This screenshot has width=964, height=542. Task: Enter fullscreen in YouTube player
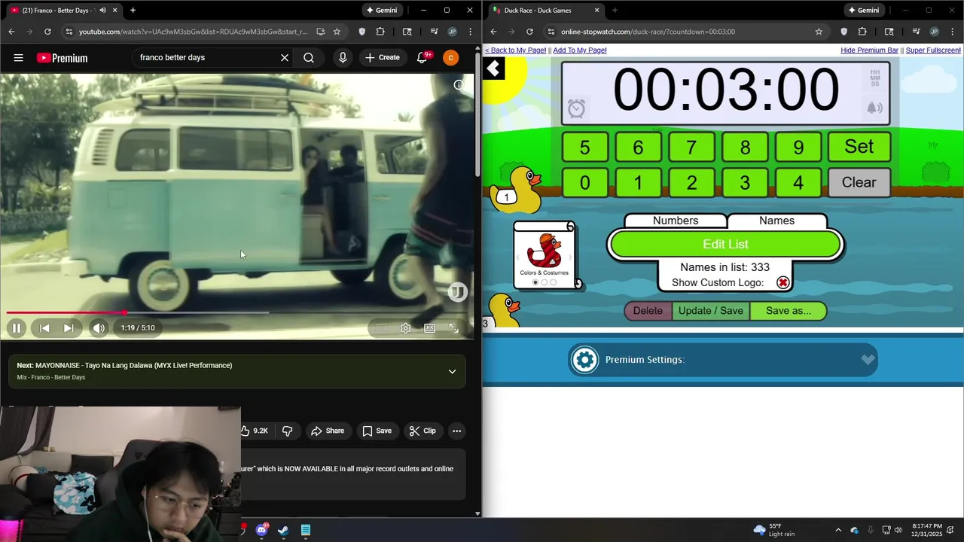(454, 328)
